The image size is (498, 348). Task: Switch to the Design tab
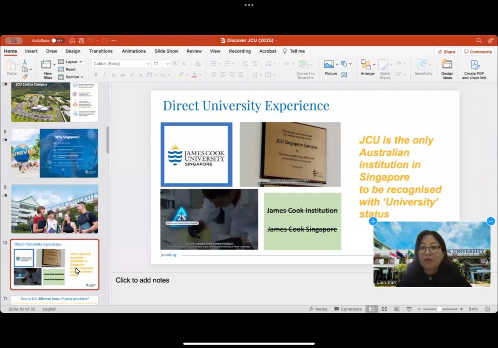(73, 51)
